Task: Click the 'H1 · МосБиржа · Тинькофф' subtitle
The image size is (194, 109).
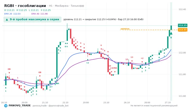Action: point(67,6)
